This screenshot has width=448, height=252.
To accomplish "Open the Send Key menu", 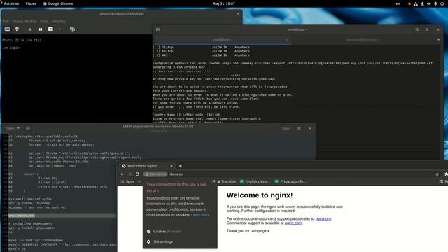I will coord(58,22).
